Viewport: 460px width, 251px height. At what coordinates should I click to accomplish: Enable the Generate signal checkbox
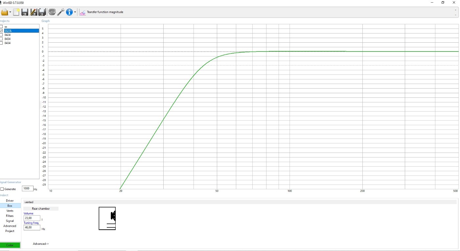tap(2, 189)
